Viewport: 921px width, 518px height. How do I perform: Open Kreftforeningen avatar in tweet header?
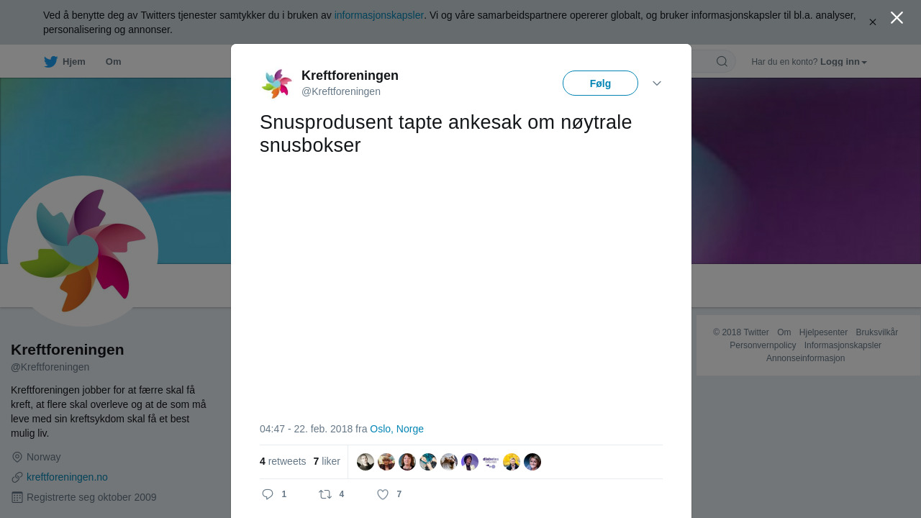pos(277,84)
